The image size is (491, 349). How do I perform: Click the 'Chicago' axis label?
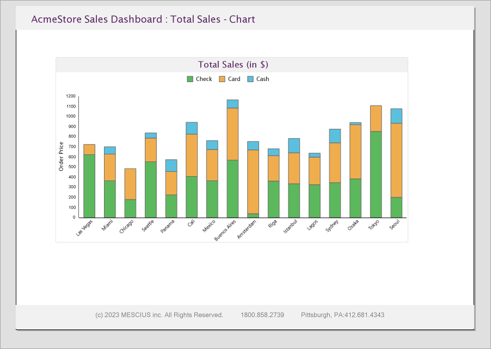pyautogui.click(x=126, y=226)
